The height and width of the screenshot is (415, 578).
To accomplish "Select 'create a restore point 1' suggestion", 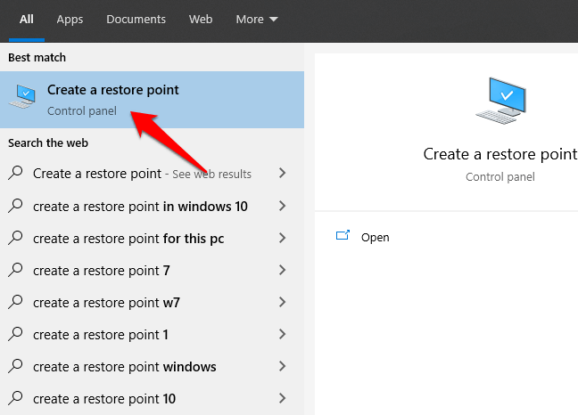I will [x=100, y=334].
